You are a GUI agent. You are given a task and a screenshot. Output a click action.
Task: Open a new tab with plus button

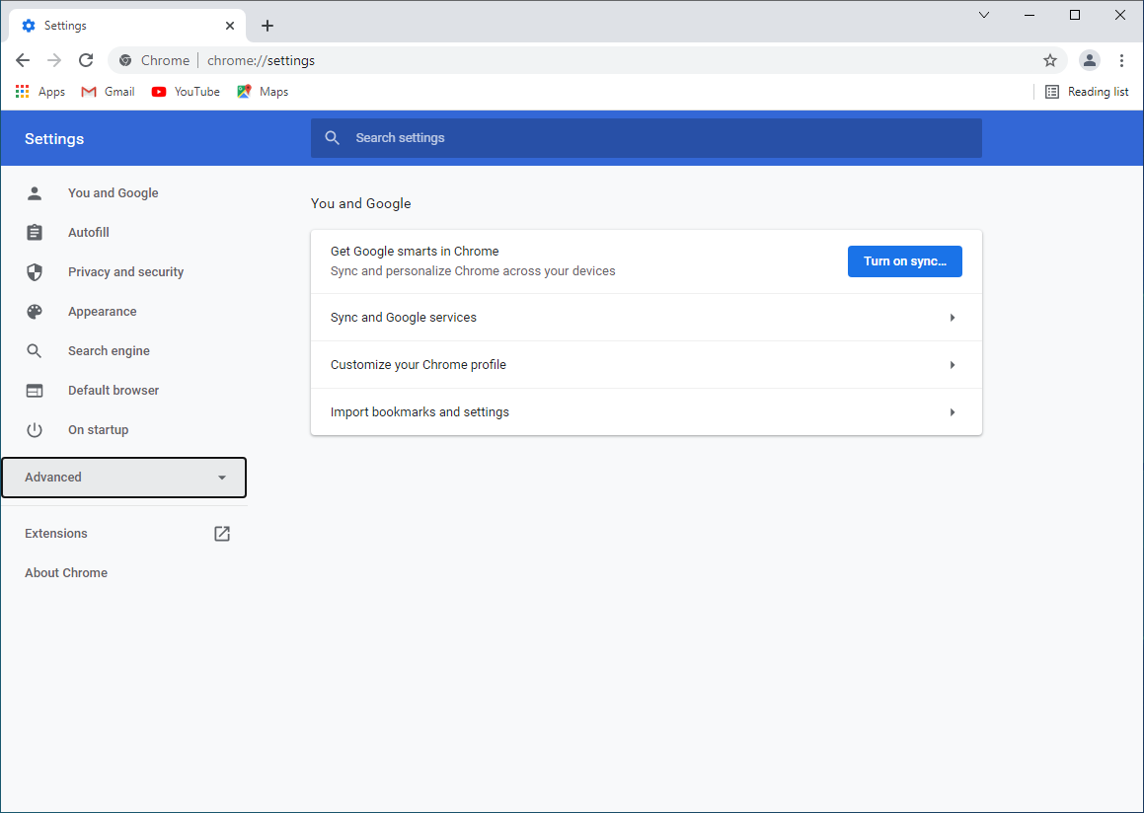267,26
